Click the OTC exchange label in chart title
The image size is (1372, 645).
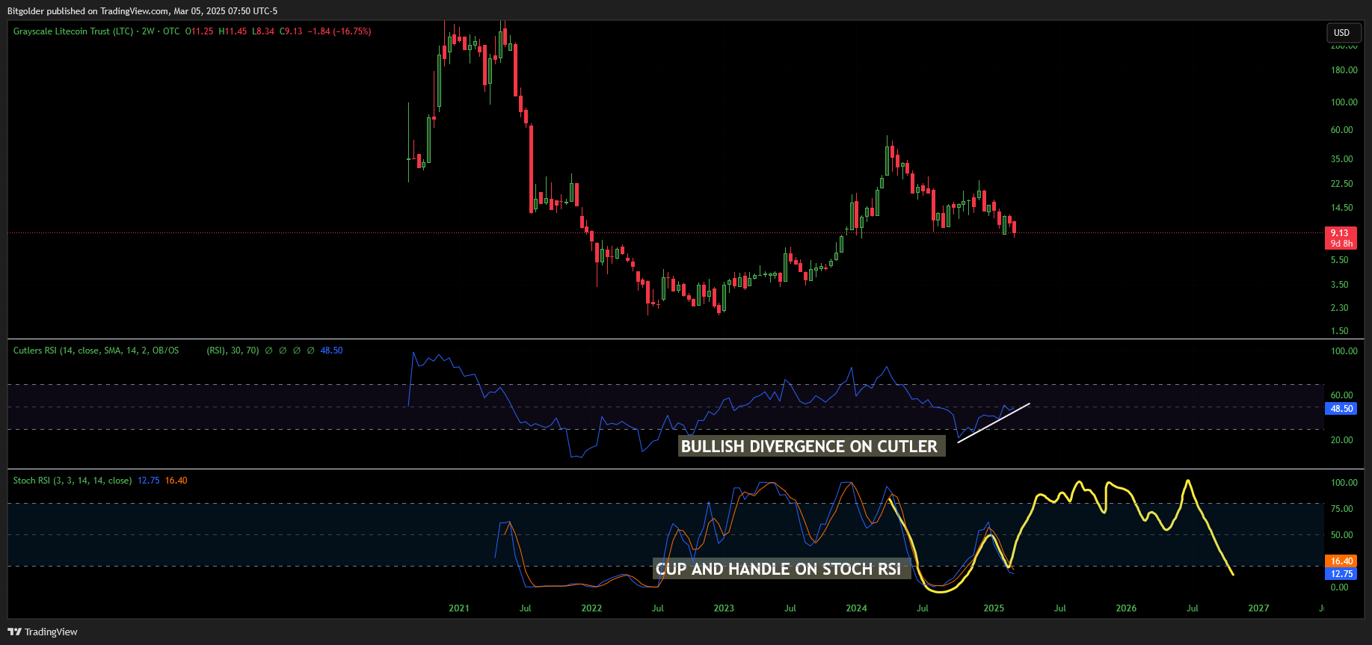point(171,31)
